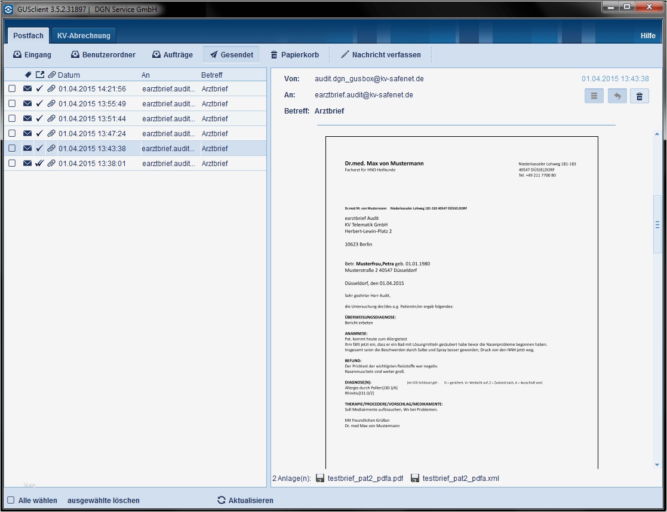Image resolution: width=667 pixels, height=512 pixels.
Task: Click Arztbrief subject in 13:55:49 row
Action: click(x=215, y=104)
